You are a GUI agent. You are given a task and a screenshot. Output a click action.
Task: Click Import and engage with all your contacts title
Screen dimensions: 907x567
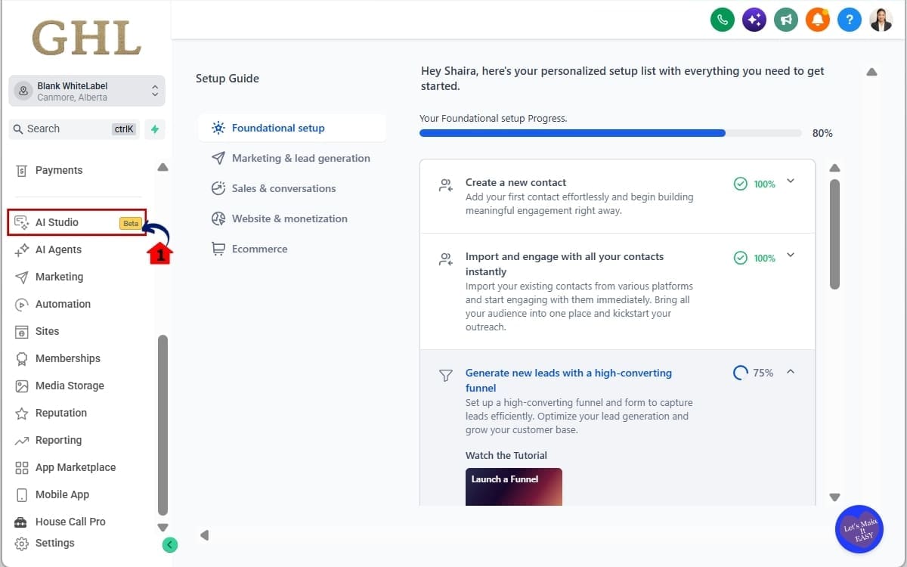pyautogui.click(x=565, y=264)
